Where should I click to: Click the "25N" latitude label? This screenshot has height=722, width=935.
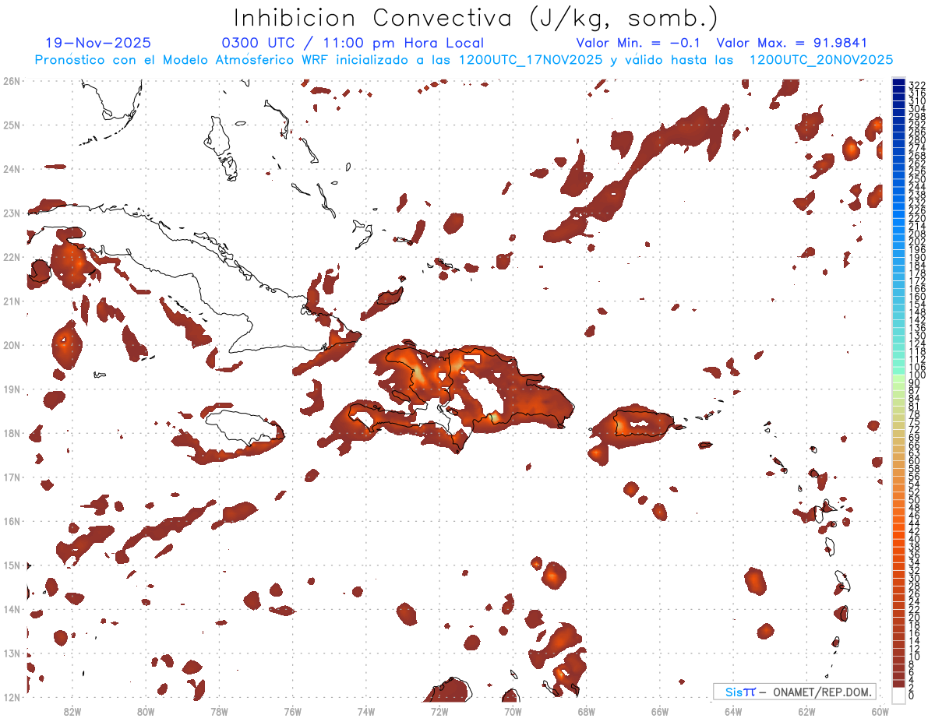pos(12,125)
